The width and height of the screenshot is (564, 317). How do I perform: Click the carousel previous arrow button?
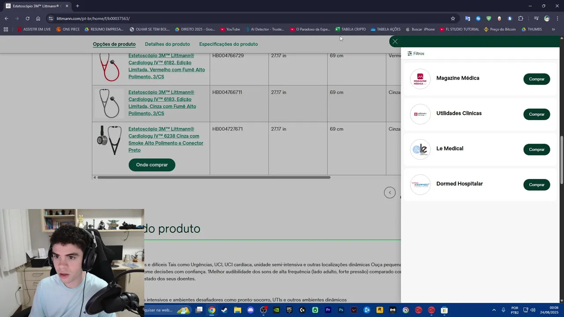click(x=390, y=192)
